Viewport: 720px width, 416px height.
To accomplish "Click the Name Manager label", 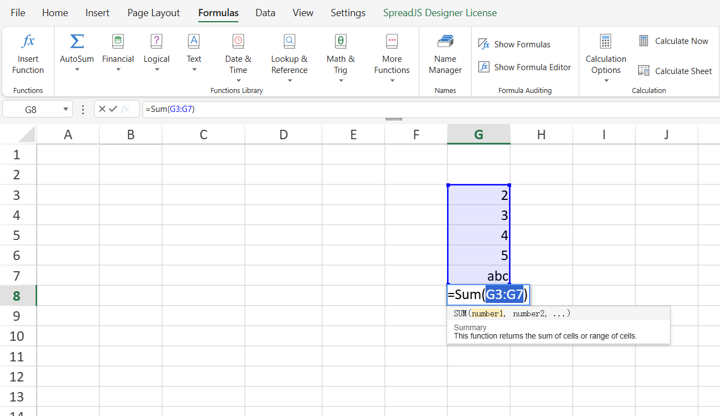I will (x=445, y=65).
